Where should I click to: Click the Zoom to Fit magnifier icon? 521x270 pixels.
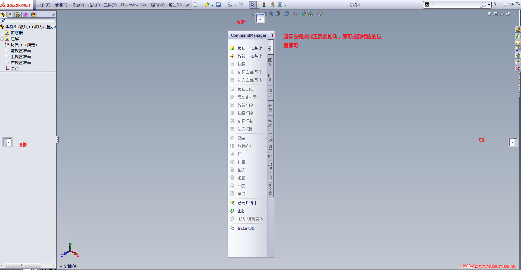click(252, 14)
